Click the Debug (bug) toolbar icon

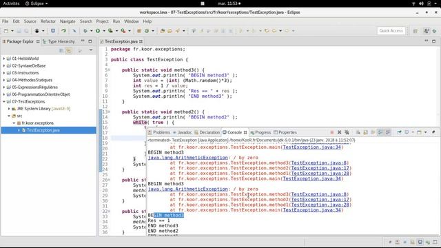[85, 31]
